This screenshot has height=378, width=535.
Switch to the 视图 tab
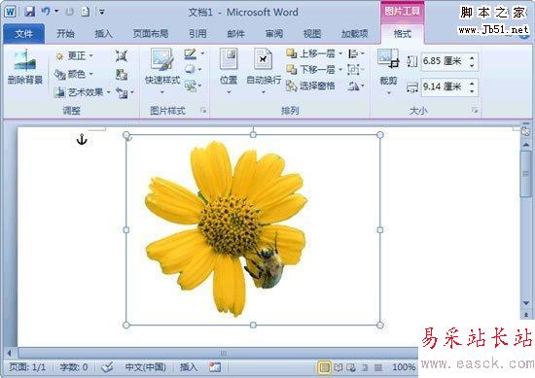(312, 33)
